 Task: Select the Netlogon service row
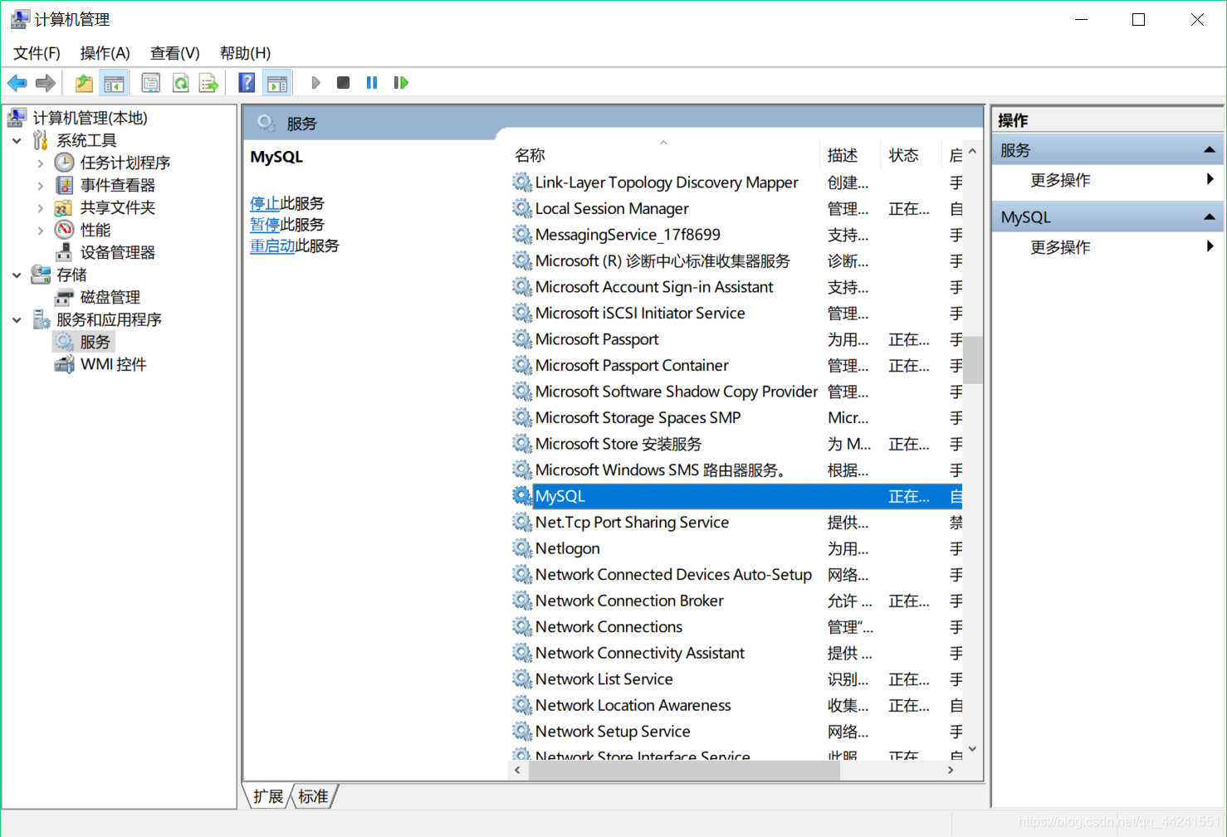pos(736,548)
